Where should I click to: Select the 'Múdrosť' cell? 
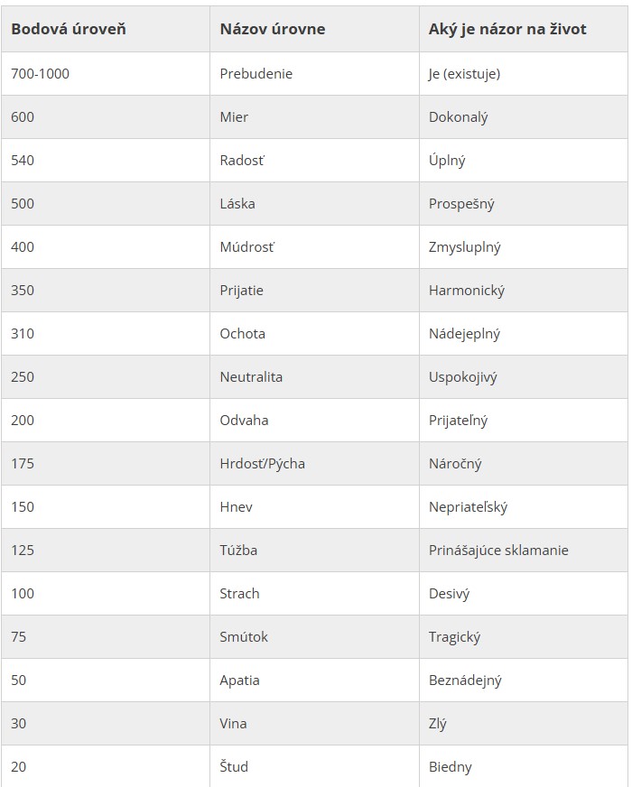314,247
